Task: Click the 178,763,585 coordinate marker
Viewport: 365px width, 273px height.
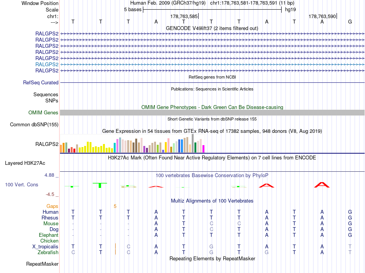Action: click(184, 16)
